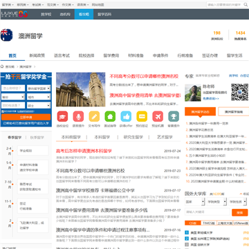
Task: Click the LIUXUE86 site logo
Action: click(15, 14)
